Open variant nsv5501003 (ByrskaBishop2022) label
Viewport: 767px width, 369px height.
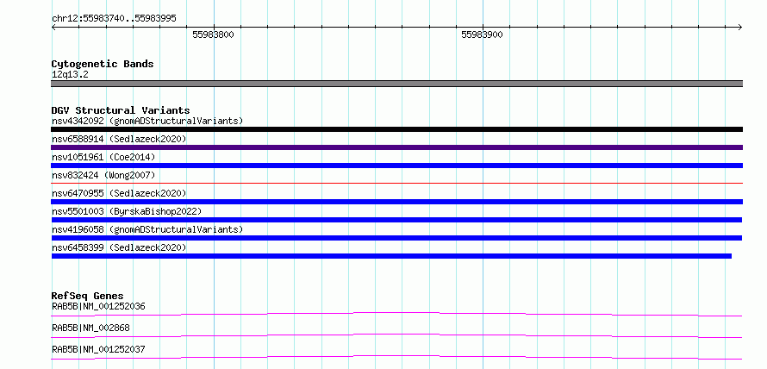(x=127, y=211)
